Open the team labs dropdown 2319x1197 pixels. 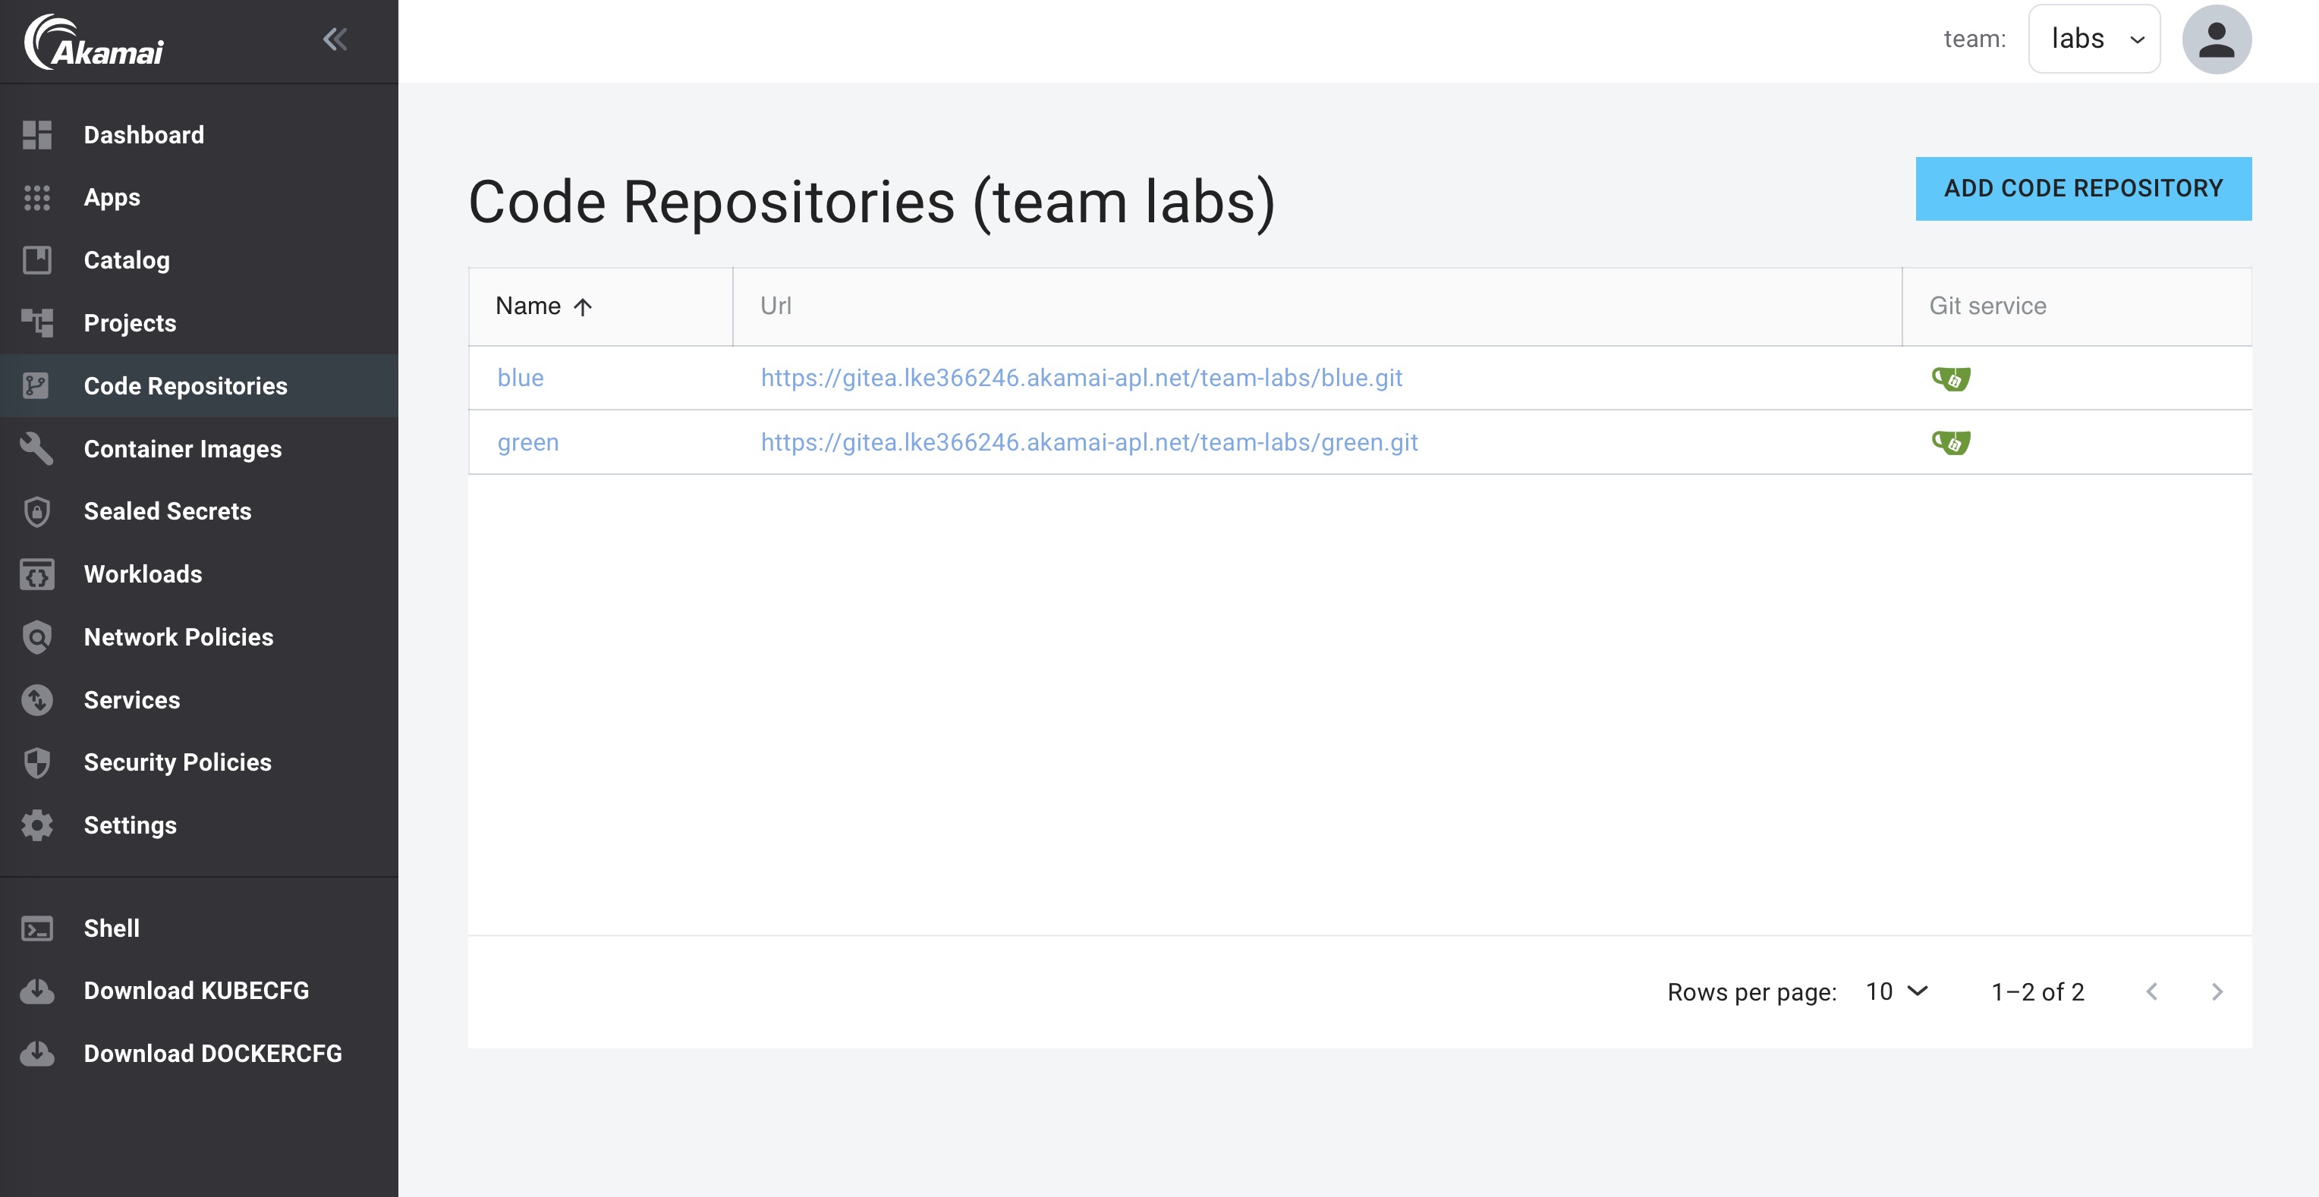pos(2094,39)
